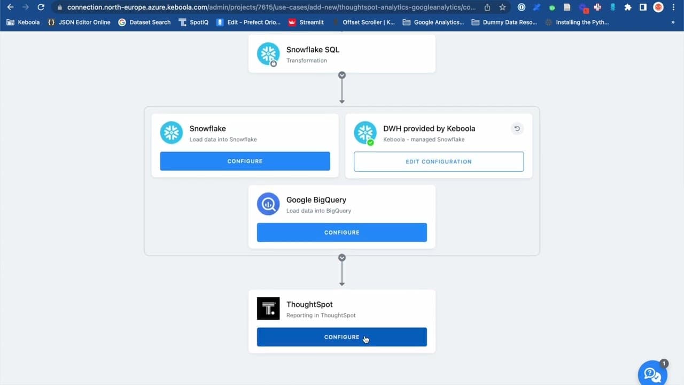Configure the ThoughtSpot reporting component
The width and height of the screenshot is (684, 385).
point(342,337)
